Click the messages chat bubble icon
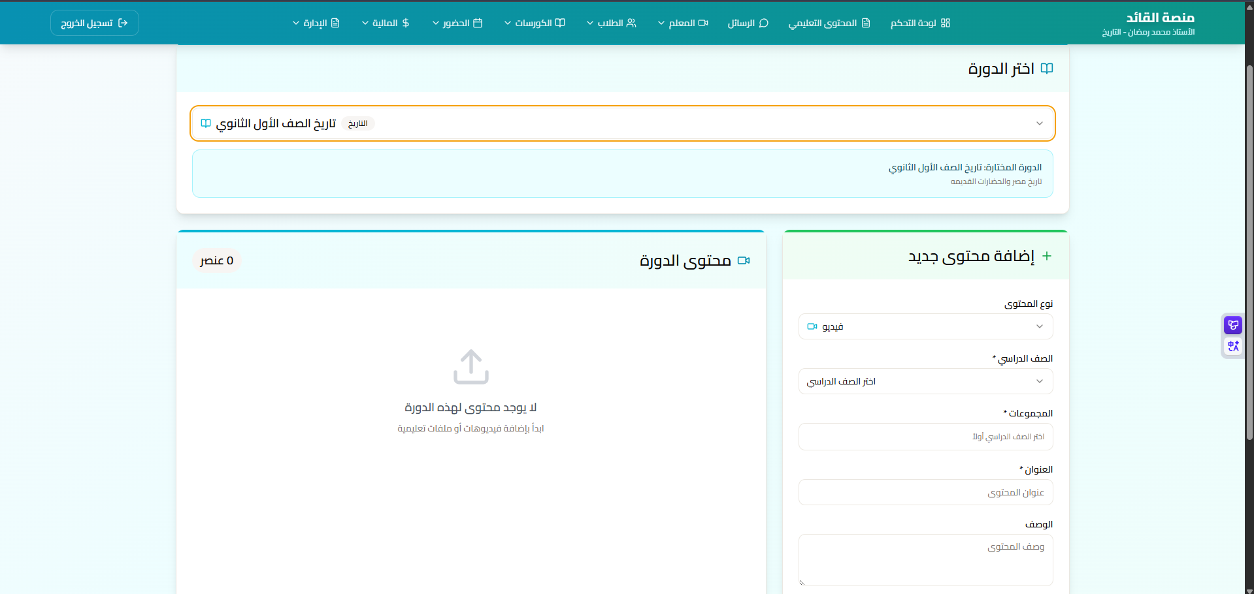The image size is (1254, 594). click(763, 23)
